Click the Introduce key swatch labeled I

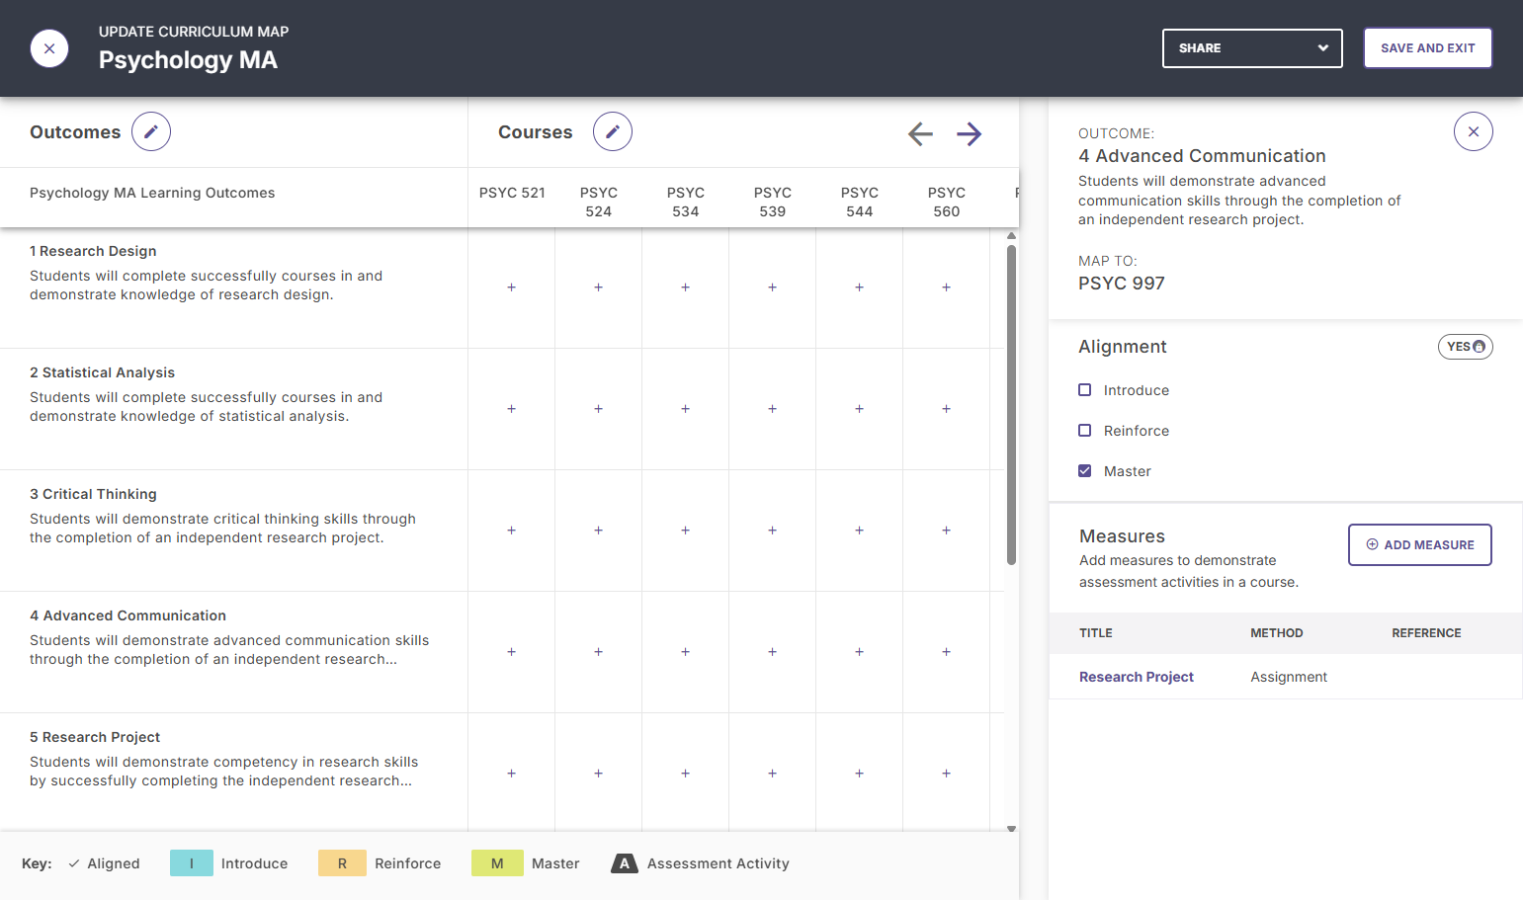click(192, 863)
